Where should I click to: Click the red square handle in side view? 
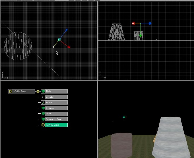[133, 23]
